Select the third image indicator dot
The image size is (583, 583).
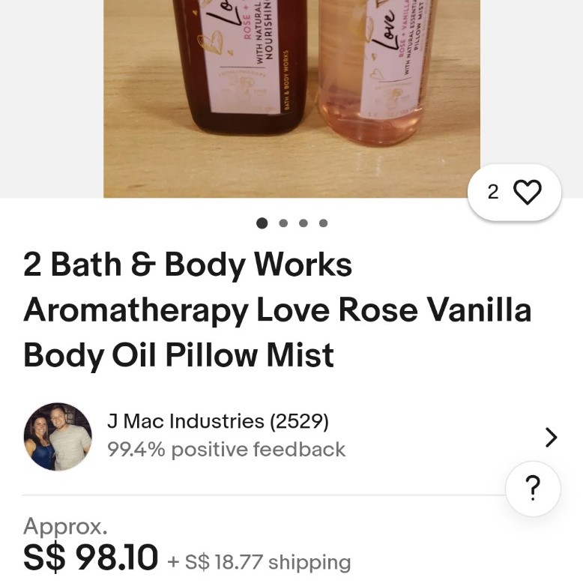(303, 223)
